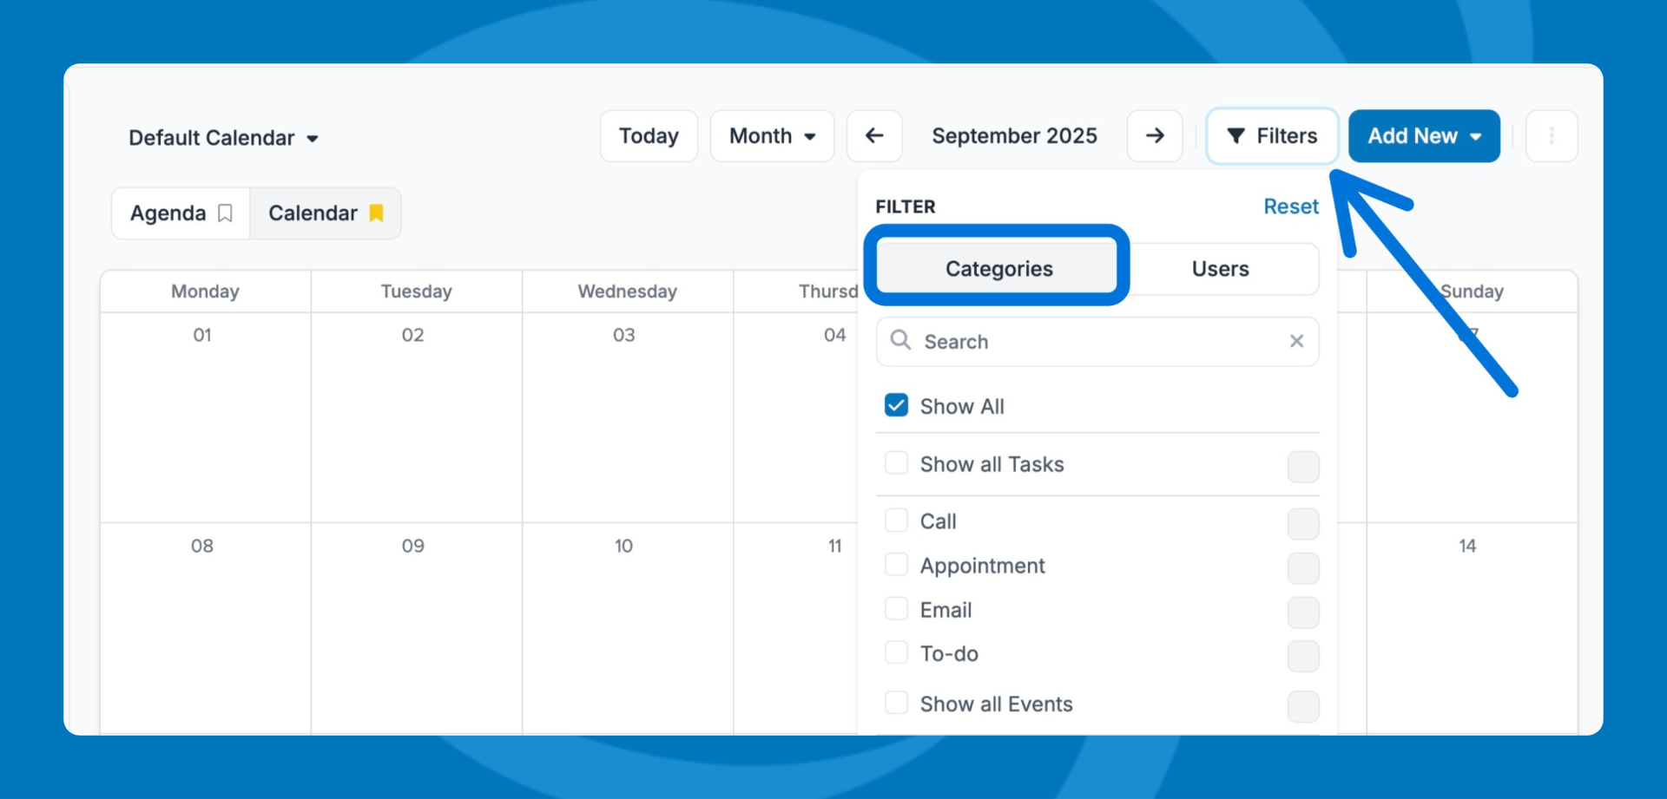Go to next month with right arrow
The width and height of the screenshot is (1667, 799).
pyautogui.click(x=1155, y=136)
